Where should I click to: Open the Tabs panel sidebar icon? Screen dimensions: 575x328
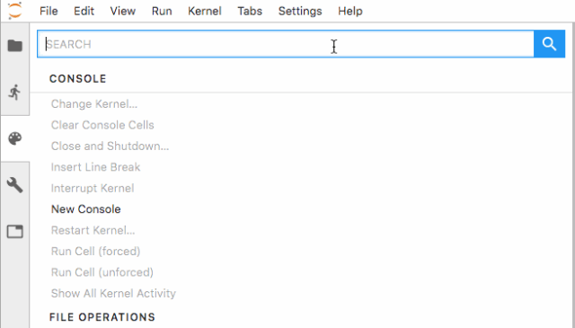15,232
